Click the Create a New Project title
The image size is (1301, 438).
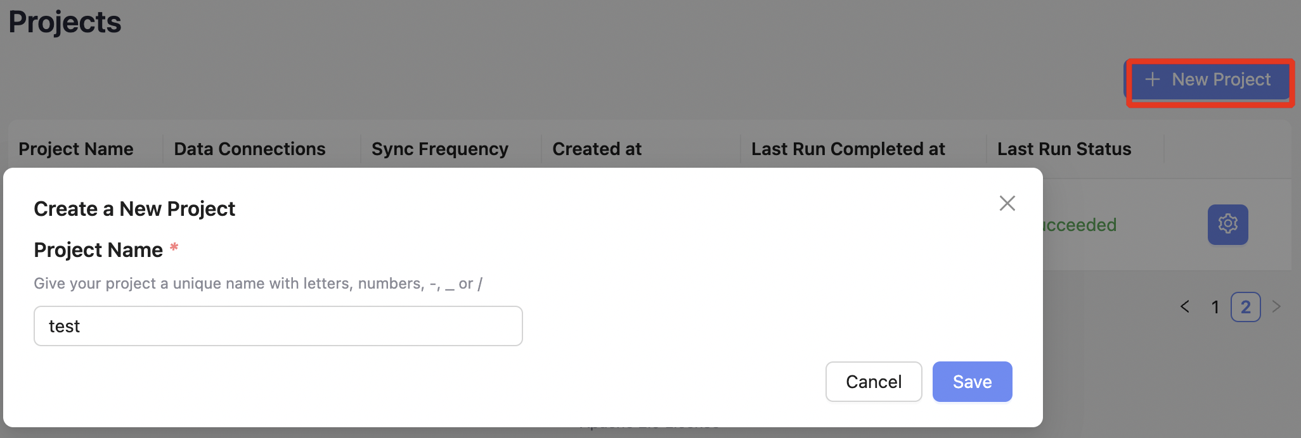134,209
